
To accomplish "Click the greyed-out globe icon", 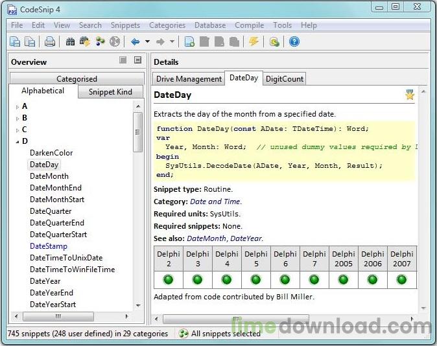I will 115,41.
